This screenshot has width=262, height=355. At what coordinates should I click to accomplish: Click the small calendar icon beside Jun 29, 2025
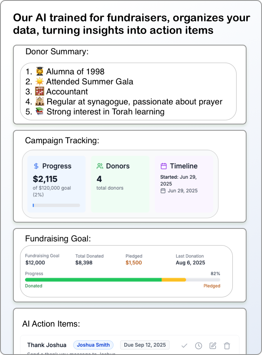(163, 191)
